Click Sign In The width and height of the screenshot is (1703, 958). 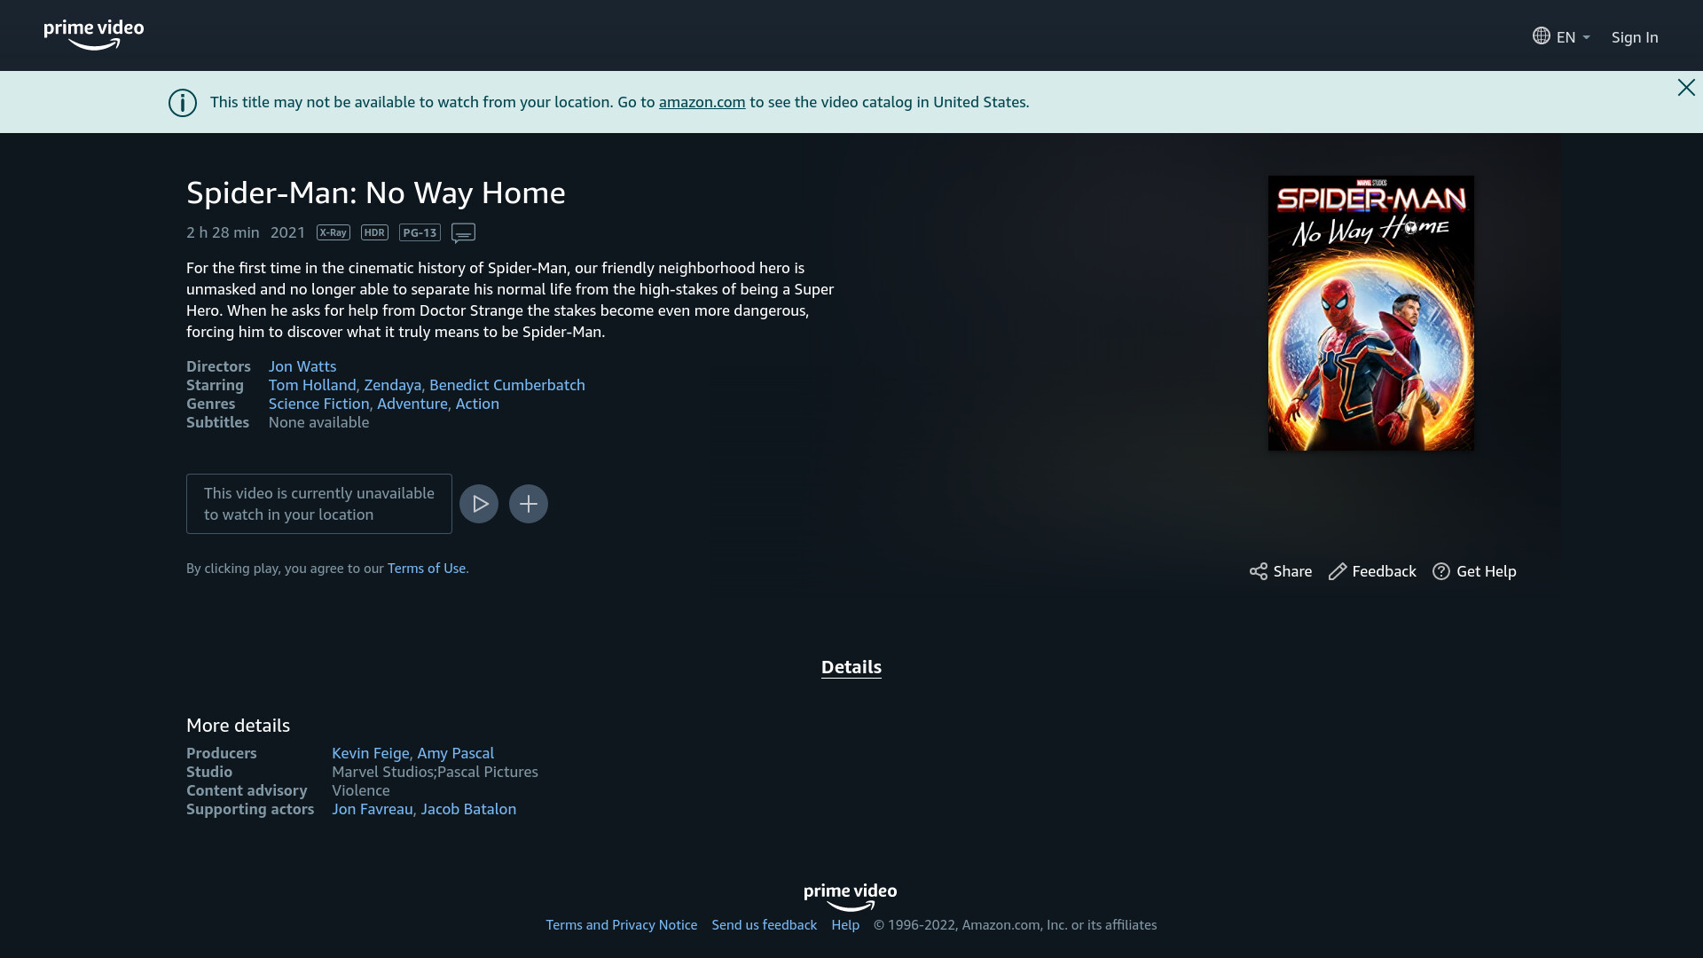click(x=1635, y=36)
